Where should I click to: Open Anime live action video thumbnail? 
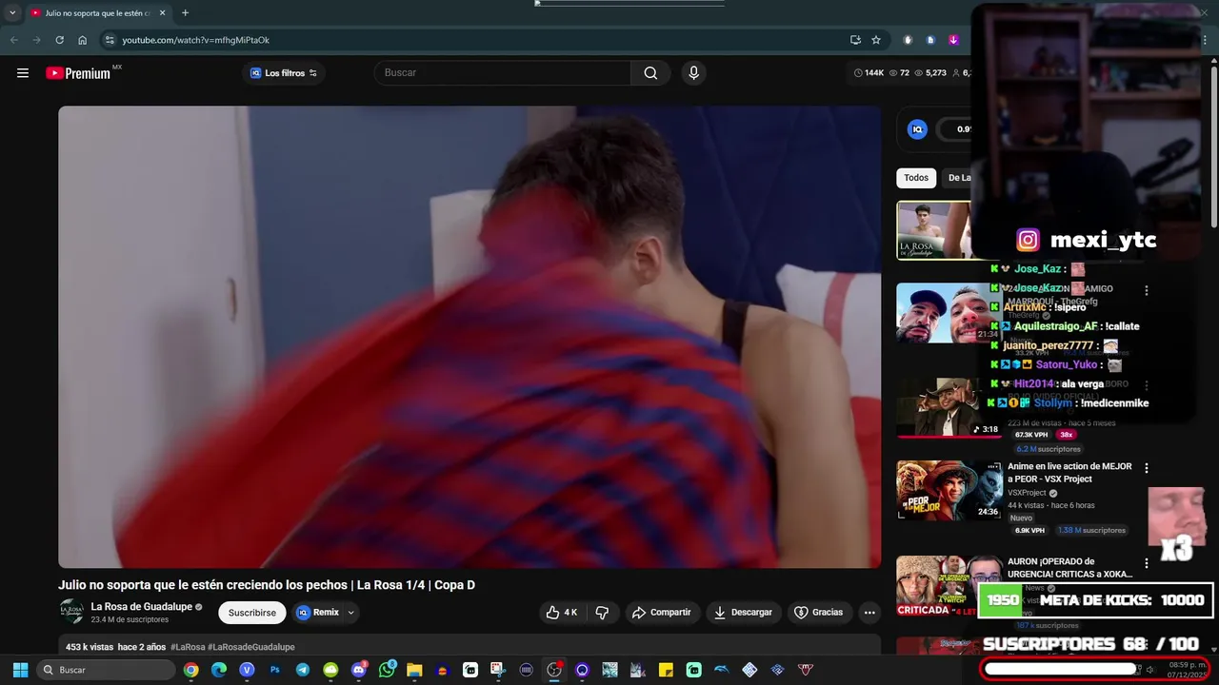[949, 490]
